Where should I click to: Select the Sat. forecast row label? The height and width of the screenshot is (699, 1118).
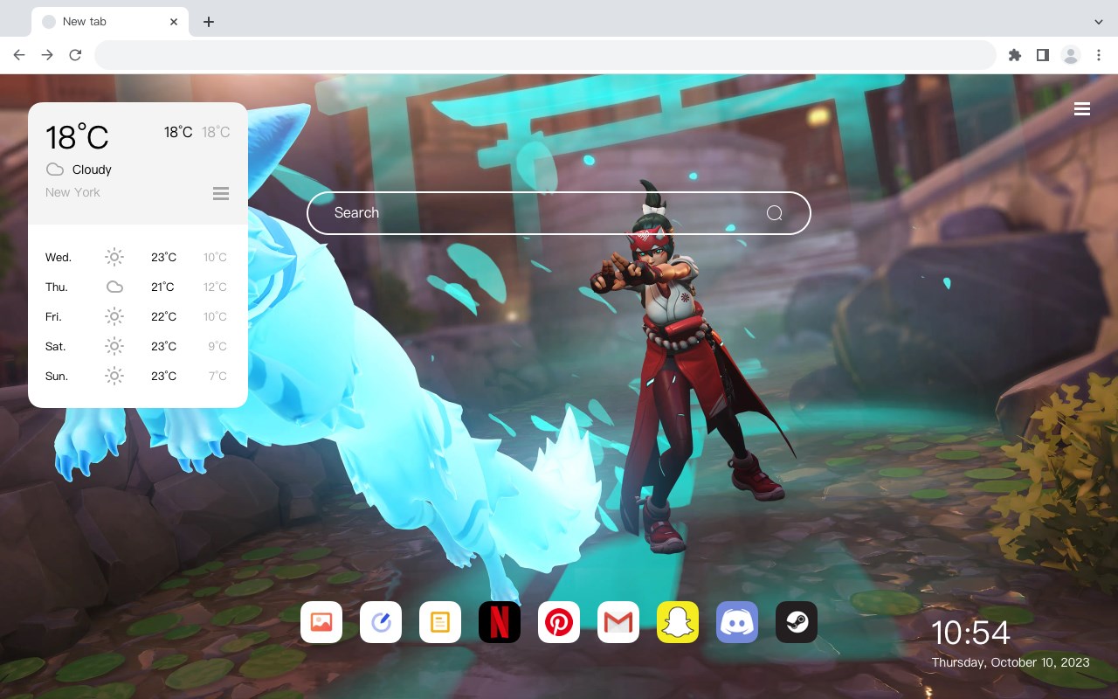[56, 347]
